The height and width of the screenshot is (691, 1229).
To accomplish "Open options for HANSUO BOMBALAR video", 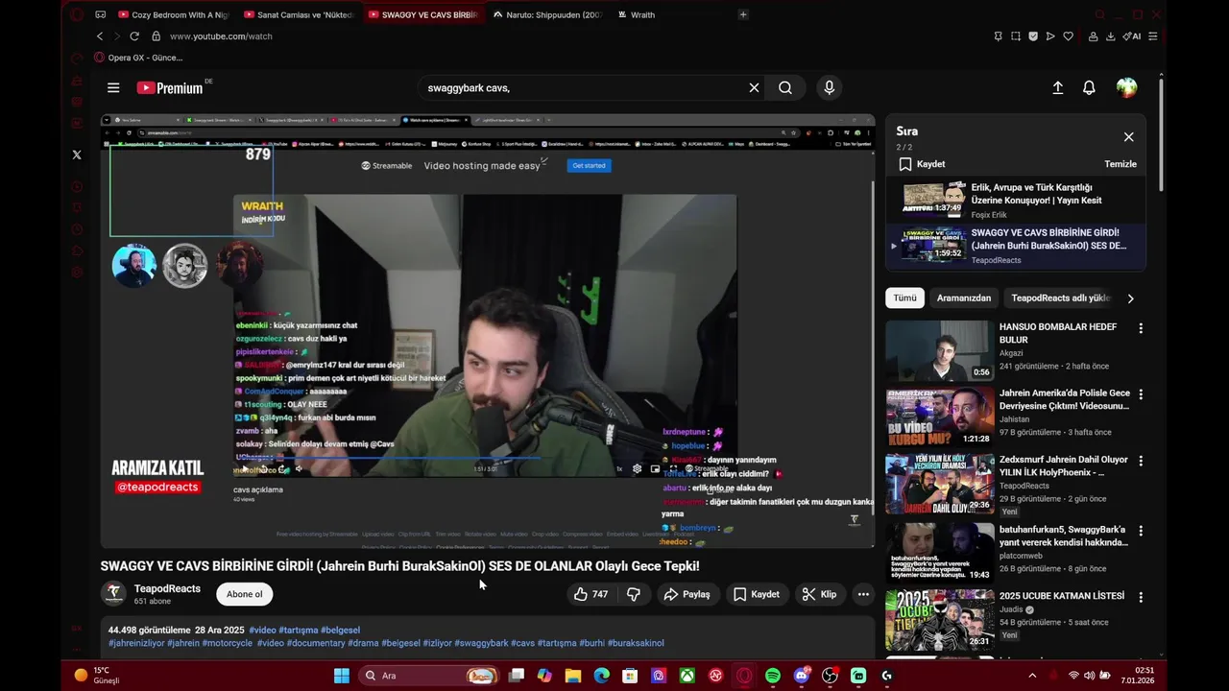I will tap(1141, 328).
